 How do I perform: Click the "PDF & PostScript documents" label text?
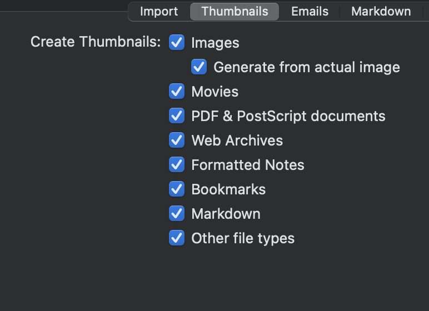(x=288, y=116)
